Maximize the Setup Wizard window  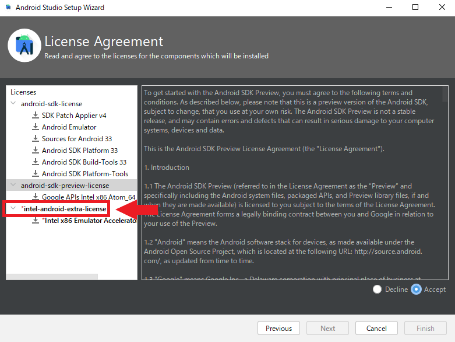pos(415,7)
